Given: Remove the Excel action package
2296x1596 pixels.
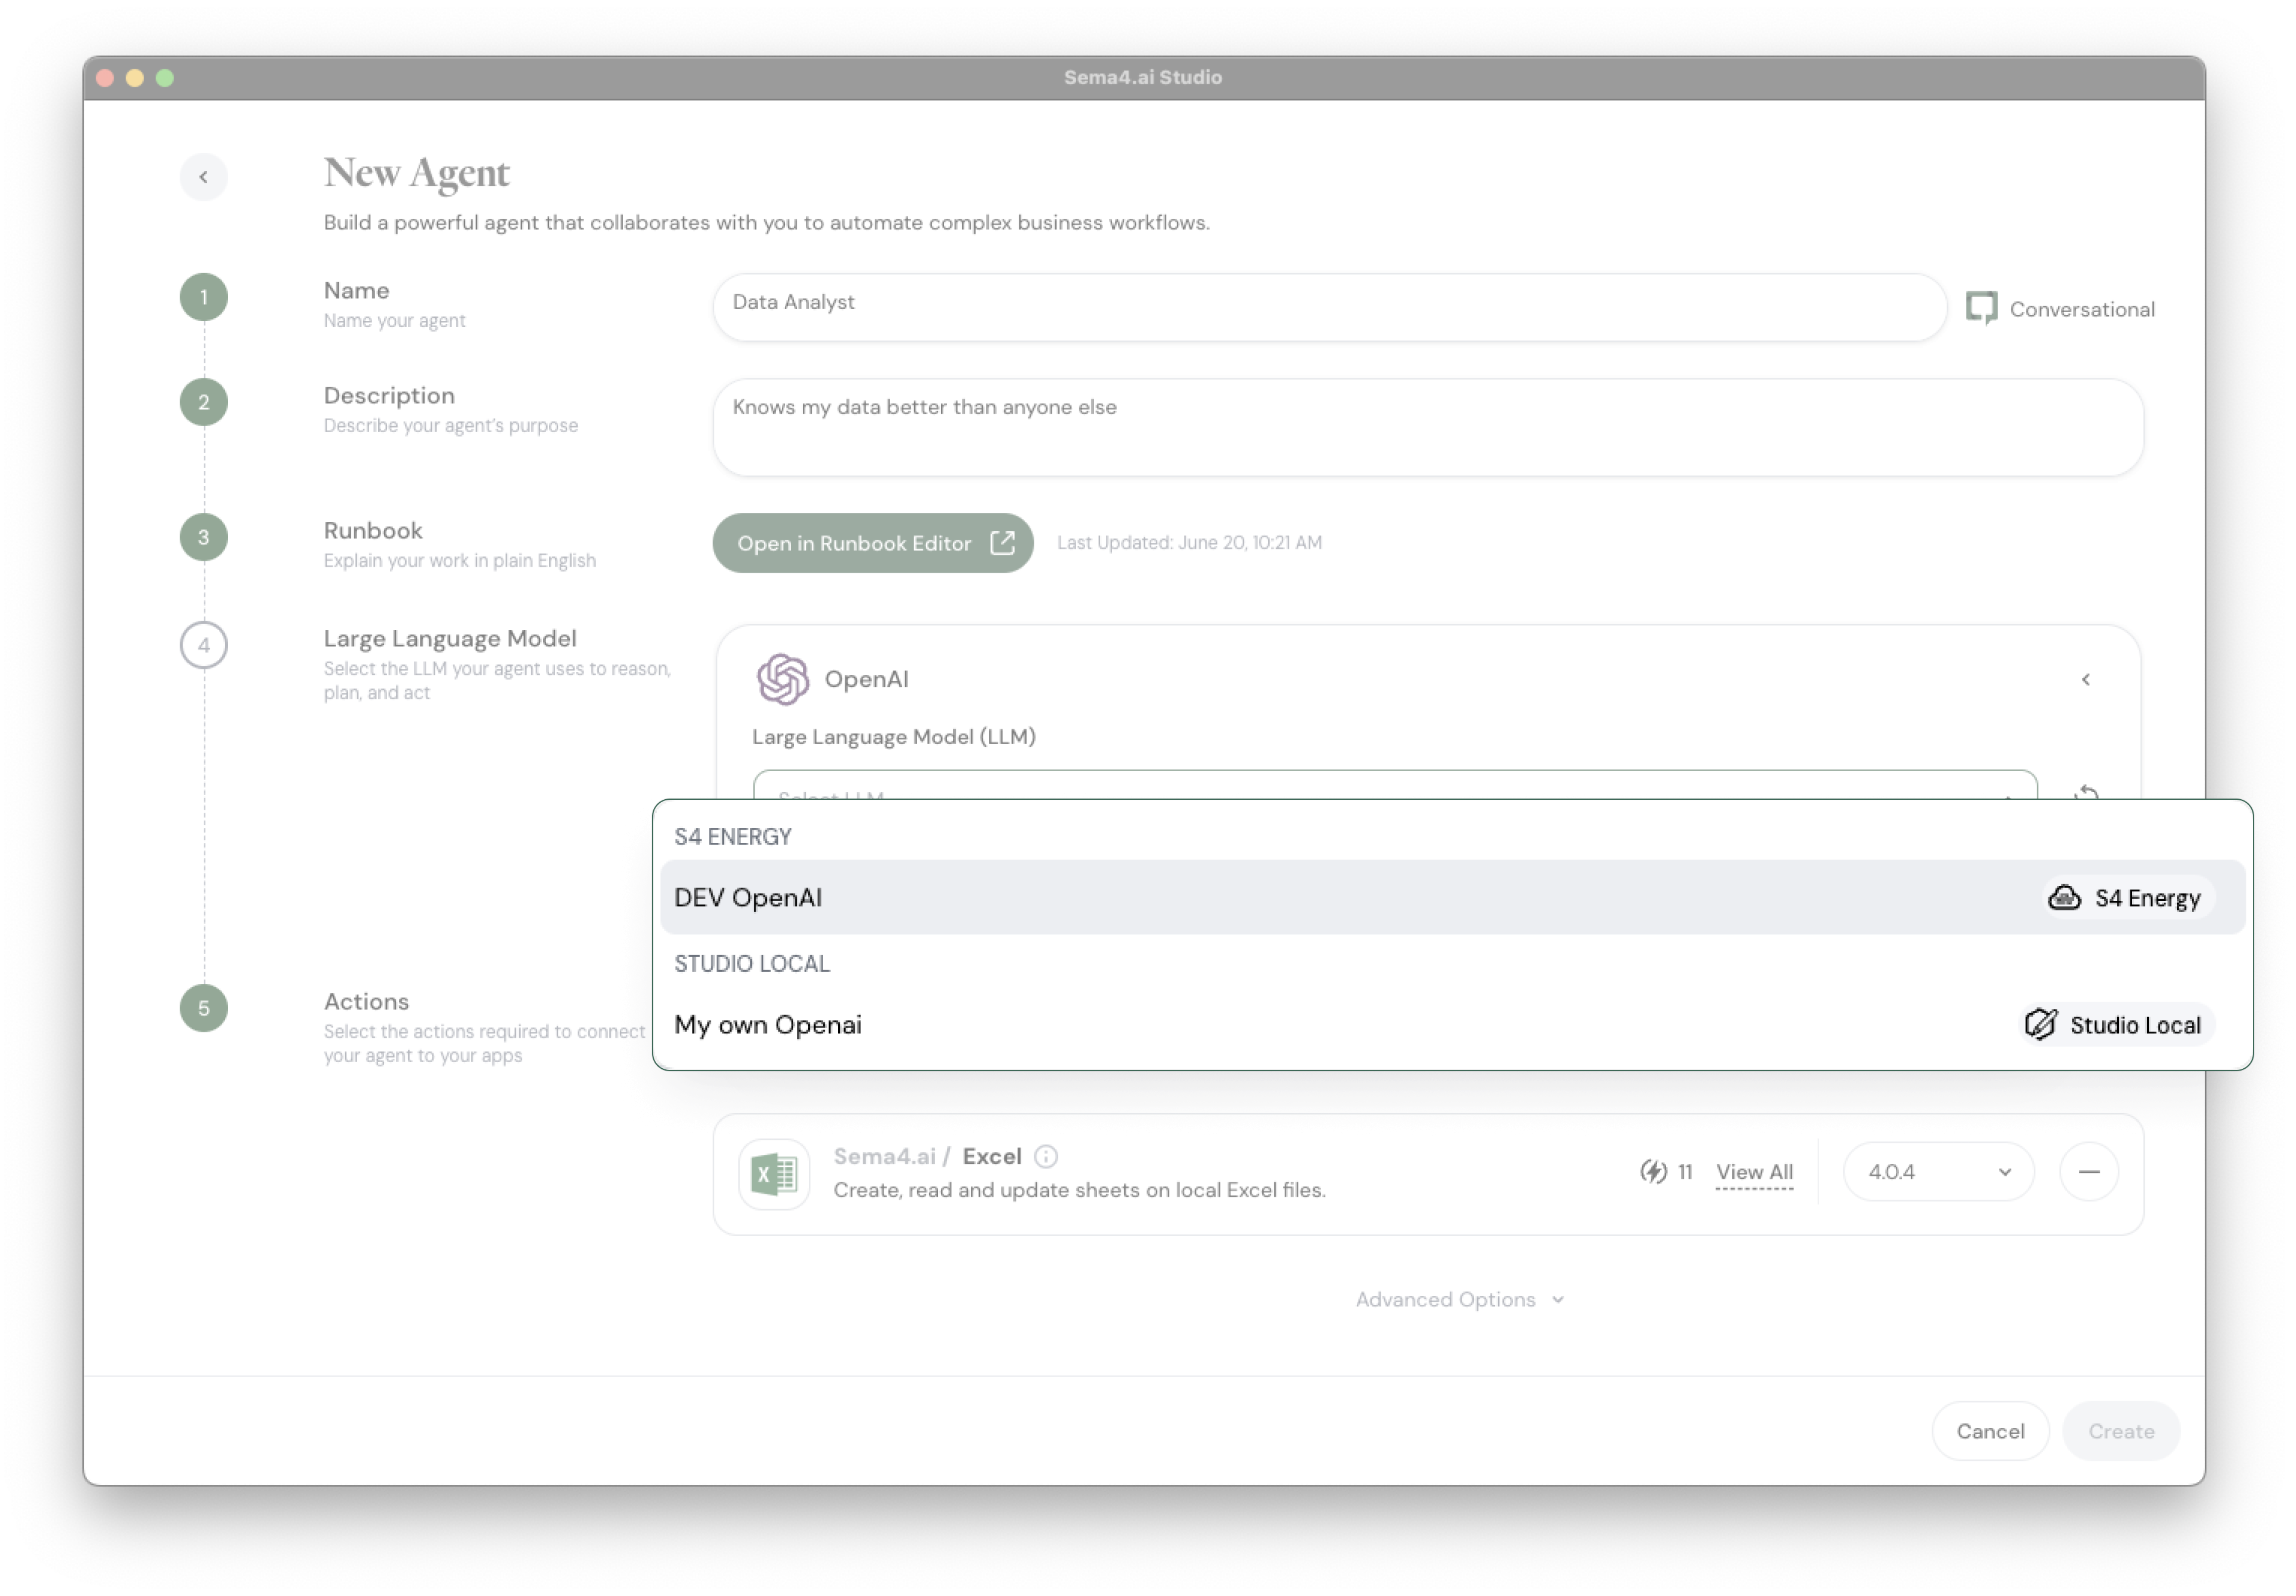Looking at the screenshot, I should point(2089,1171).
